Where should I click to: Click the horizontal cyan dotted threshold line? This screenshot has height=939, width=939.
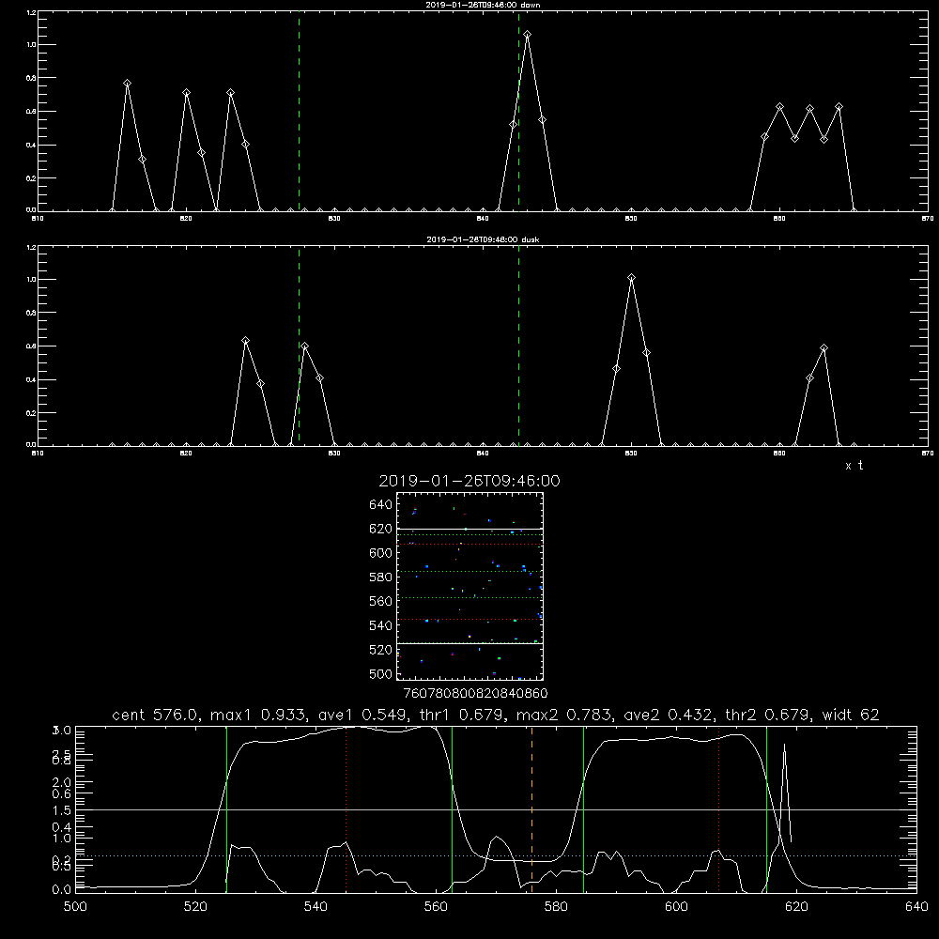(496, 856)
